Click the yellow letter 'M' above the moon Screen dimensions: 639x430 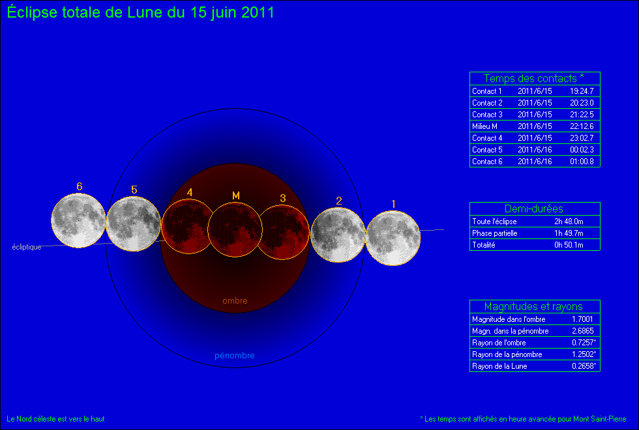(236, 196)
